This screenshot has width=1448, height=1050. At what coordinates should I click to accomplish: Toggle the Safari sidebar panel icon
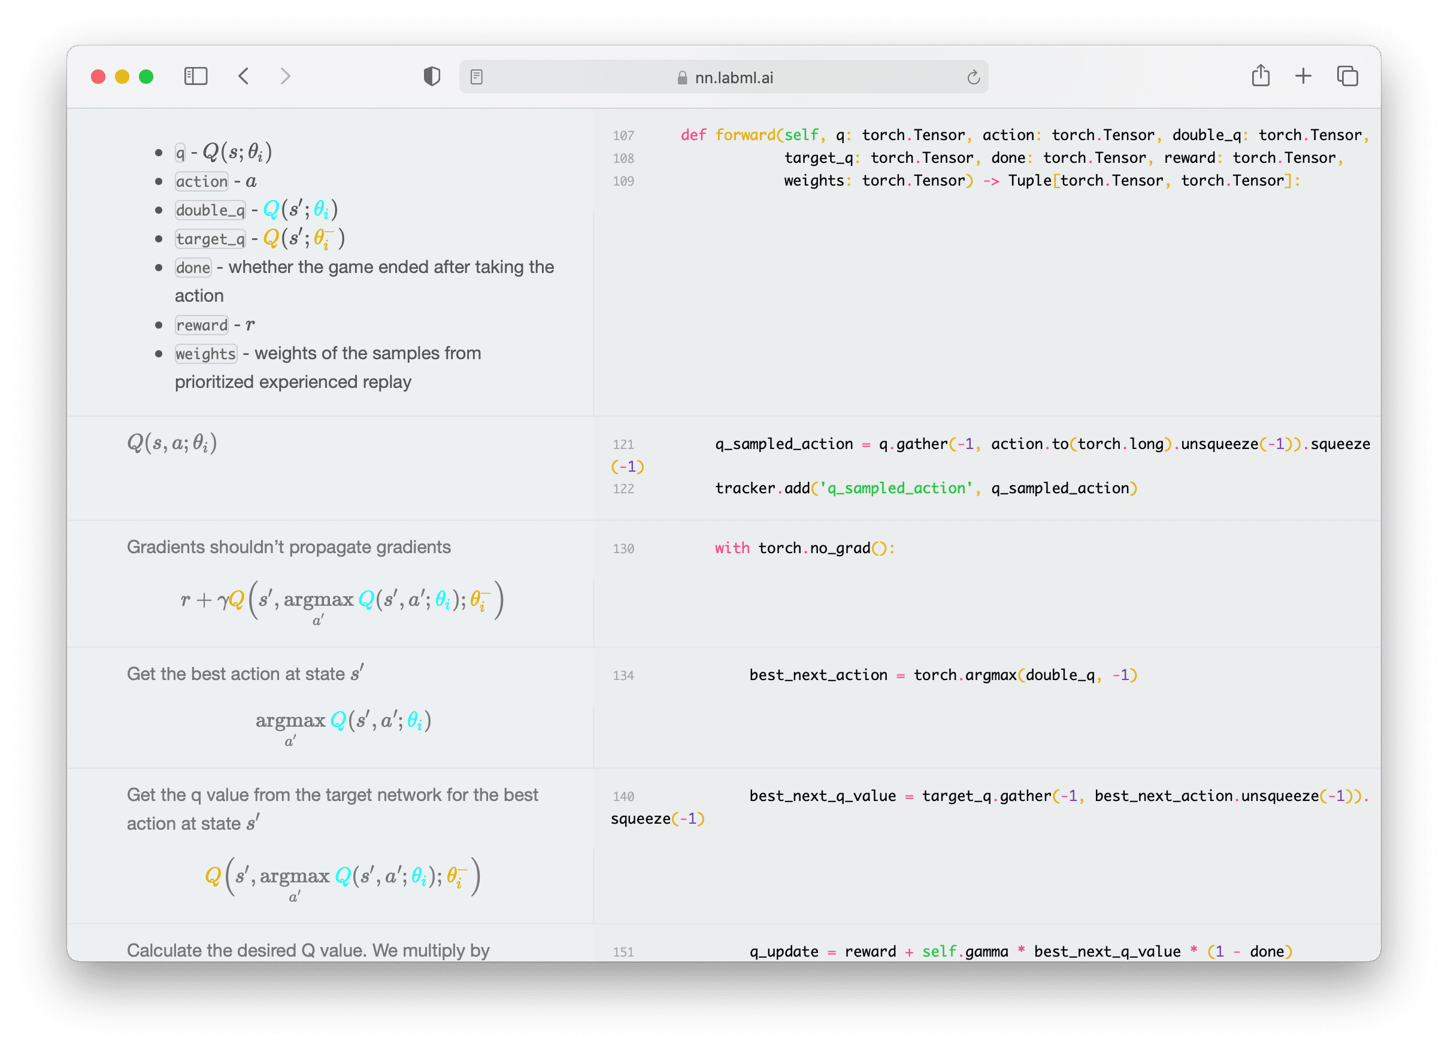click(x=195, y=77)
